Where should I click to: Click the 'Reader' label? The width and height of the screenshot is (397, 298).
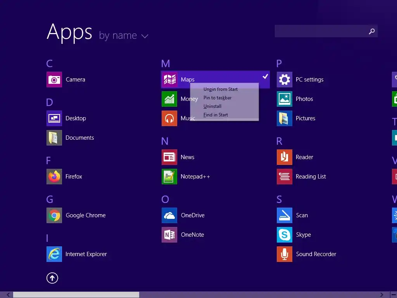304,157
